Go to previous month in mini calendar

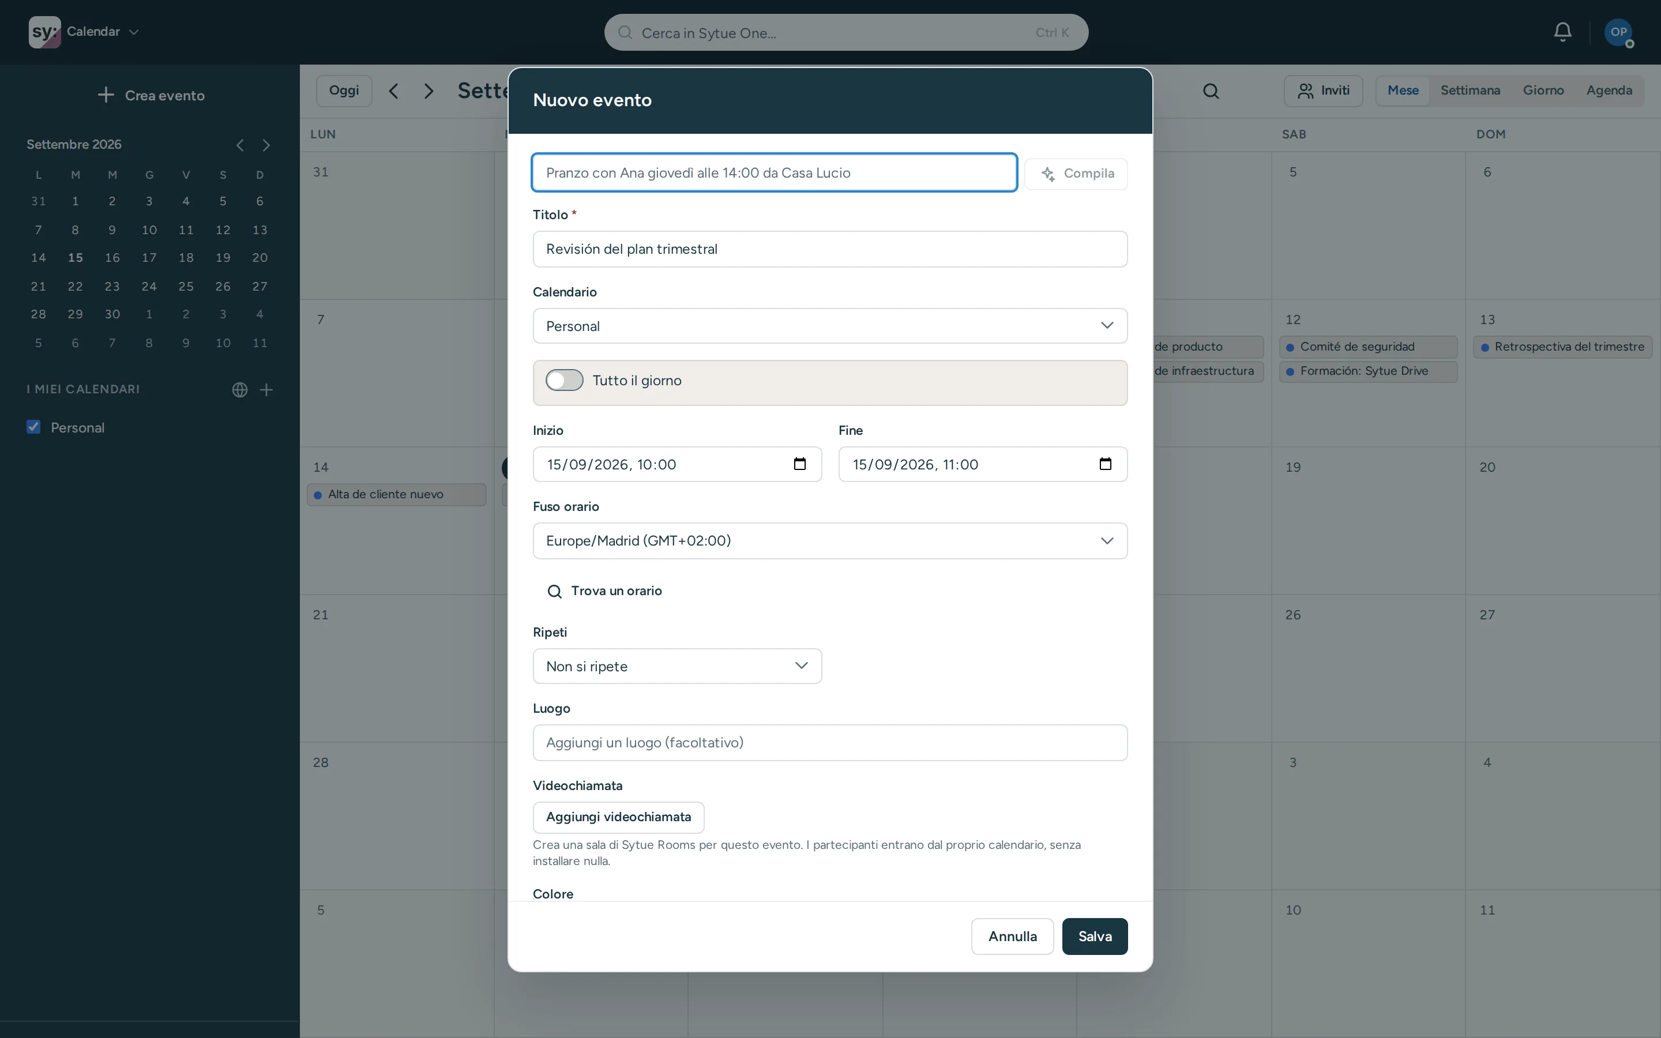[x=239, y=145]
